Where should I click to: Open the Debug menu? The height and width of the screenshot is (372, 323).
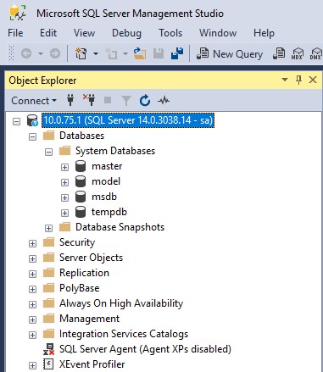(x=126, y=33)
